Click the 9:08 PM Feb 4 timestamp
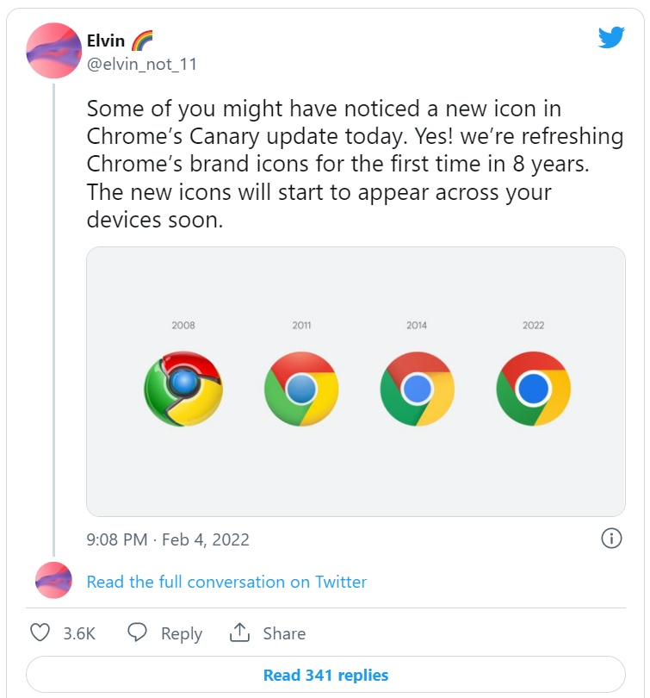Screen dimensions: 650x698 click(x=168, y=539)
